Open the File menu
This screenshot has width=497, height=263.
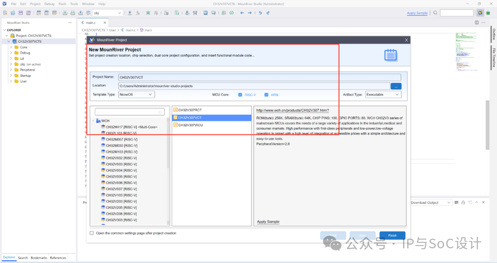14,4
